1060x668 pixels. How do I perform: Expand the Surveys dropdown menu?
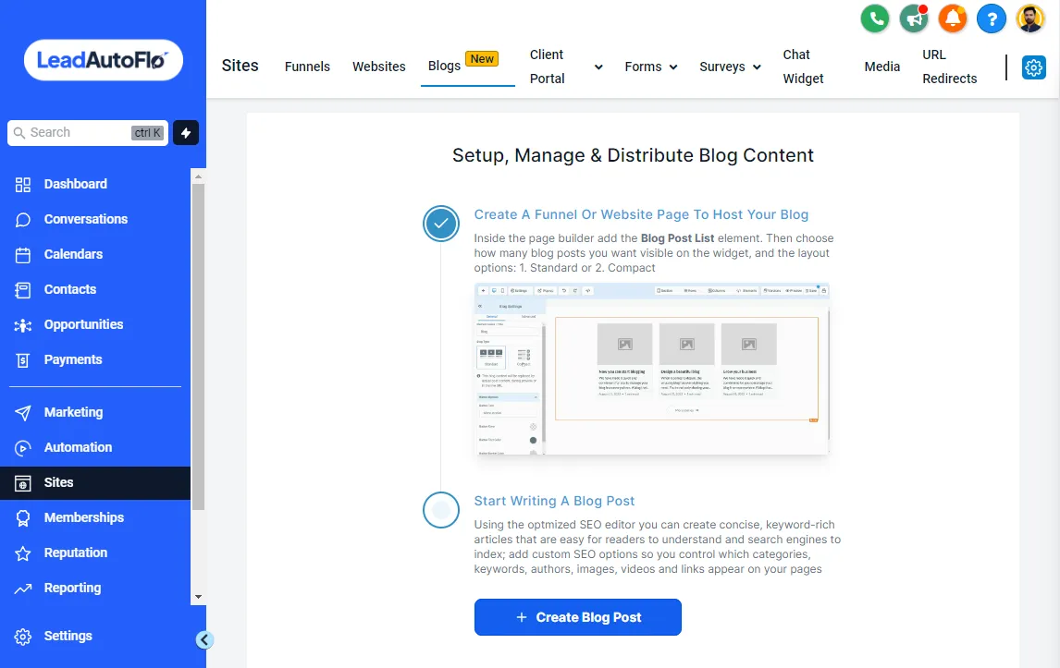pyautogui.click(x=730, y=67)
